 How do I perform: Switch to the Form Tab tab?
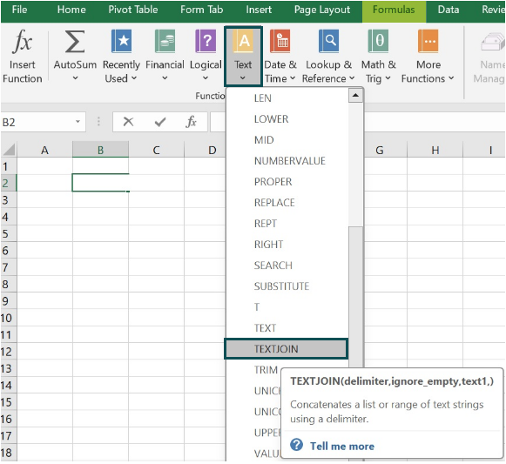click(x=202, y=10)
